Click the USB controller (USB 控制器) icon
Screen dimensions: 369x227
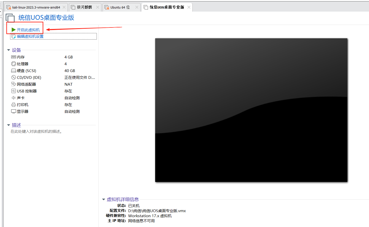click(x=14, y=91)
